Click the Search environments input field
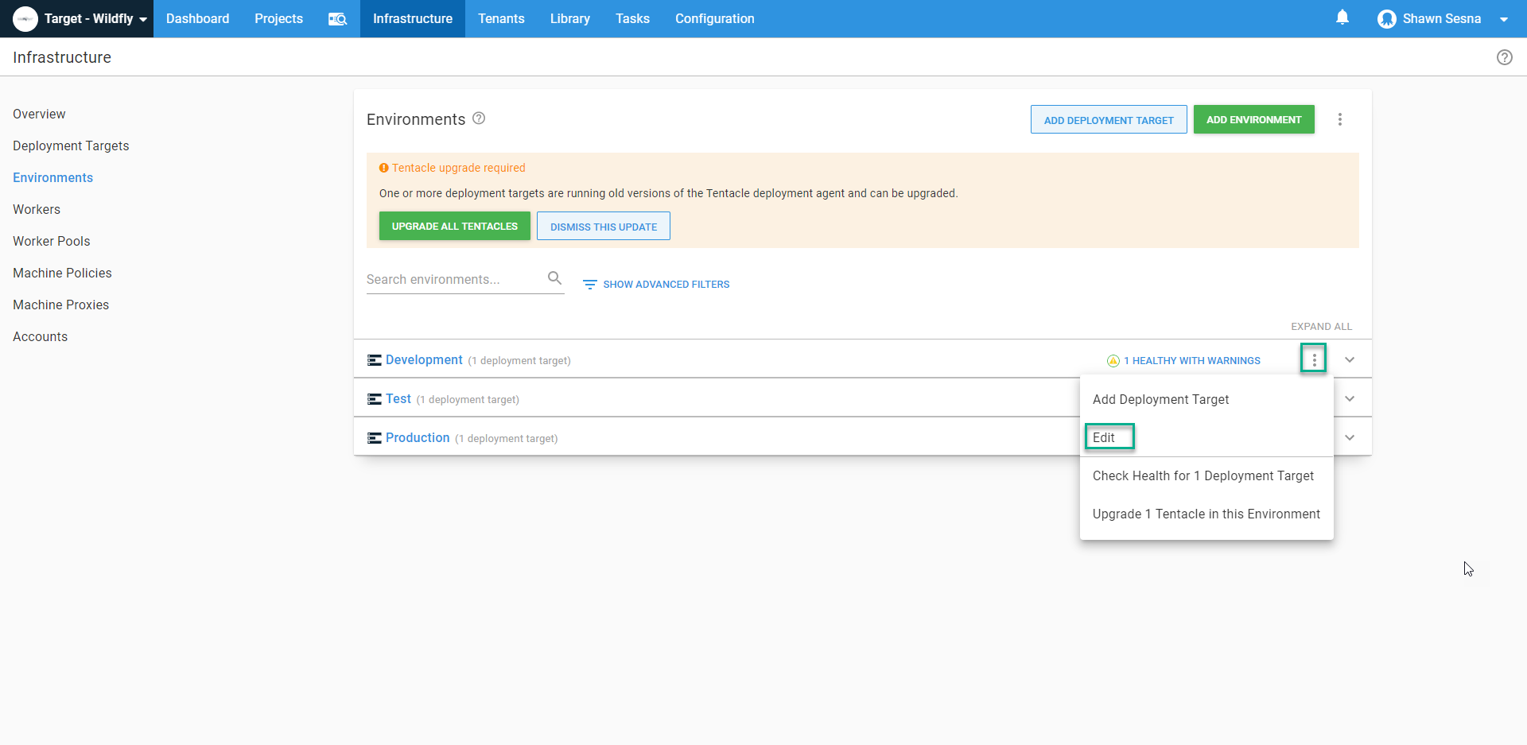1527x745 pixels. 453,279
